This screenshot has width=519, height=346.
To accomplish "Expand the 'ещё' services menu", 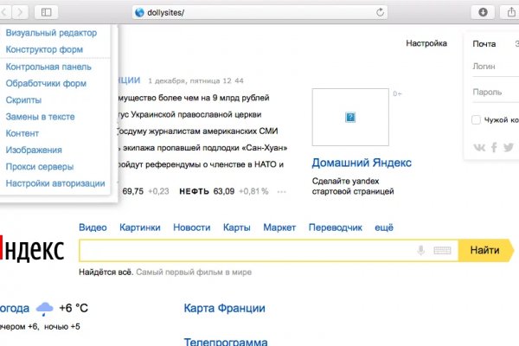I will 384,227.
